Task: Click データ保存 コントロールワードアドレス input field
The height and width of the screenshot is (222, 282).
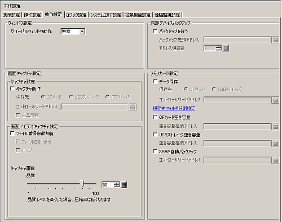Action: [237, 100]
